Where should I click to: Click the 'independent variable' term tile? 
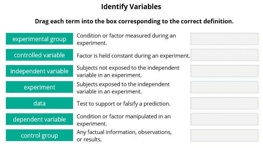(x=39, y=71)
